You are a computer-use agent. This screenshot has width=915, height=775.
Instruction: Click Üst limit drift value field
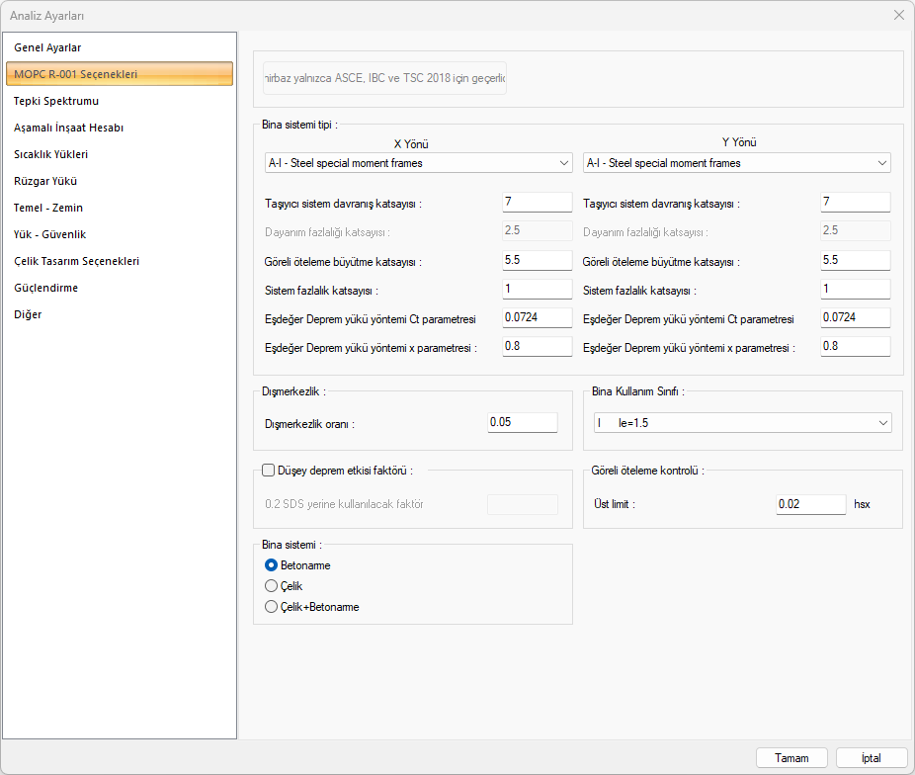810,504
